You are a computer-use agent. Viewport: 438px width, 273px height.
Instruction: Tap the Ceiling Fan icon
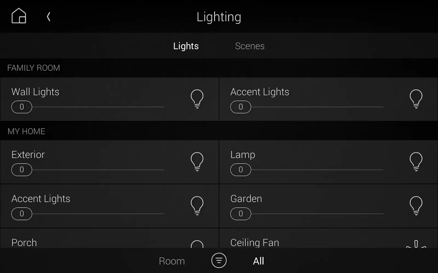(x=416, y=244)
